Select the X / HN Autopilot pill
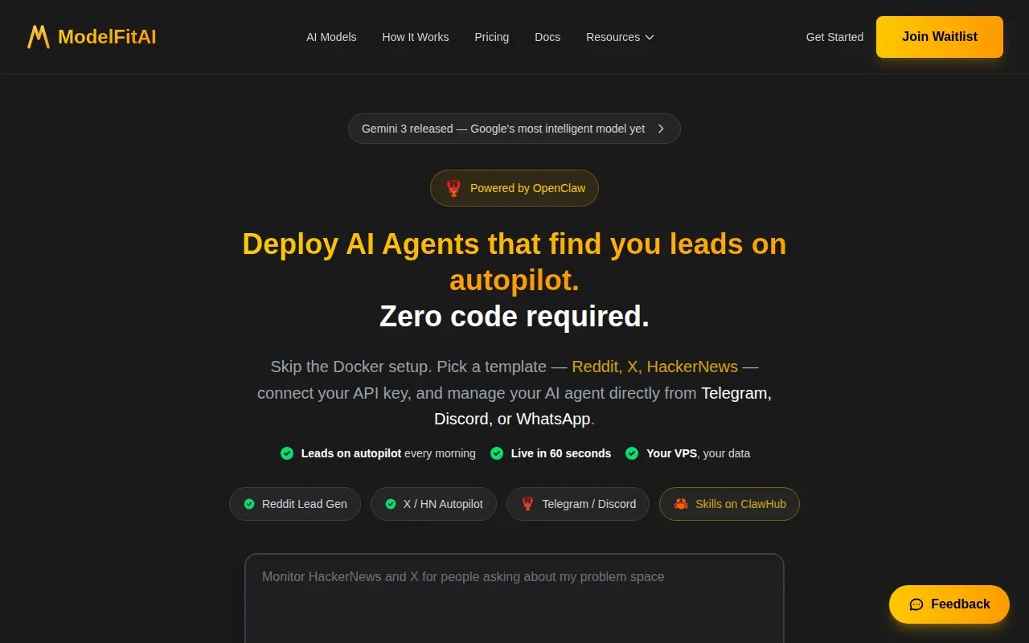 click(433, 504)
